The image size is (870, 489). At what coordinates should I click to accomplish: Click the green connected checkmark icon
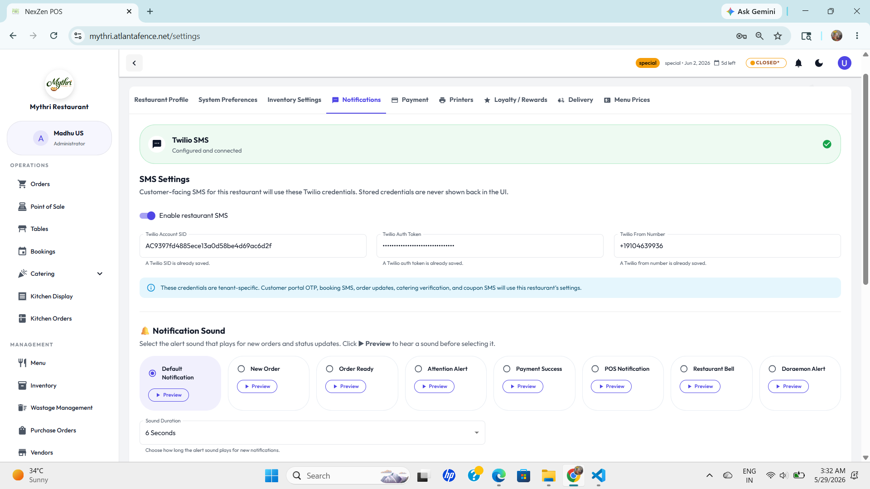(827, 144)
